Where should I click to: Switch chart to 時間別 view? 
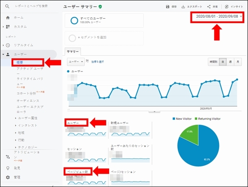point(214,62)
